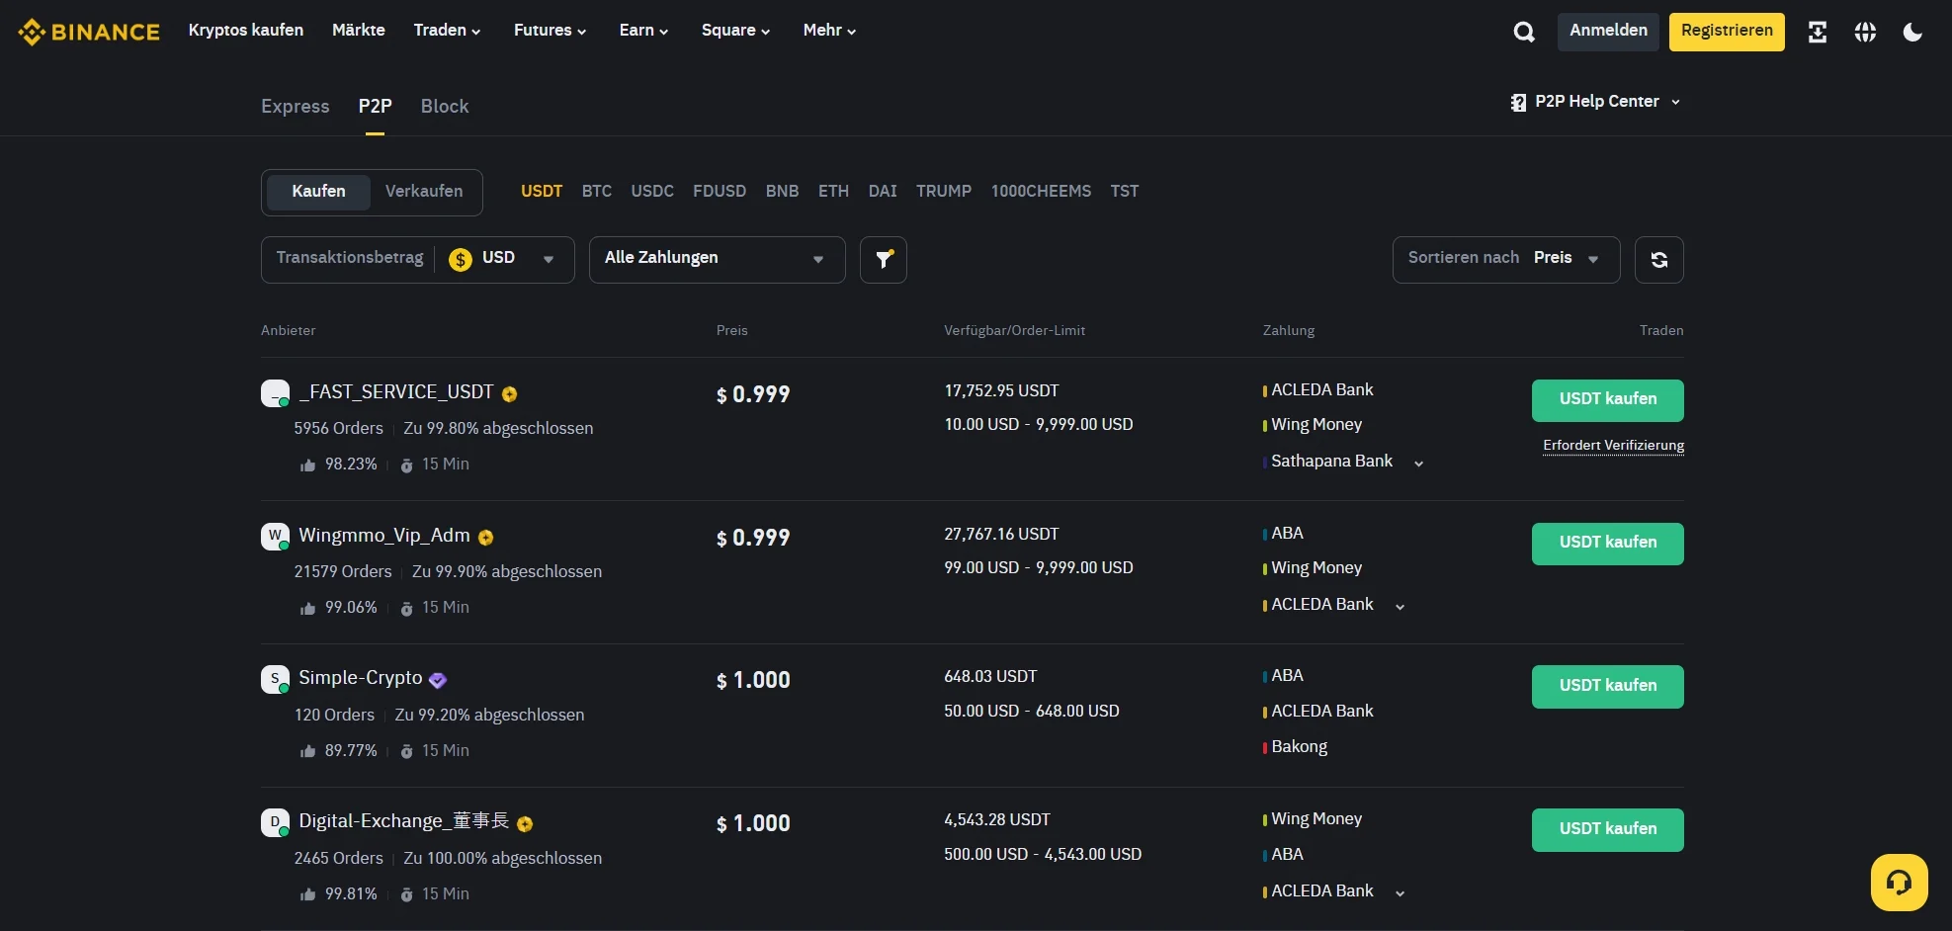Select the USDT coin tab
This screenshot has height=931, width=1952.
click(542, 192)
